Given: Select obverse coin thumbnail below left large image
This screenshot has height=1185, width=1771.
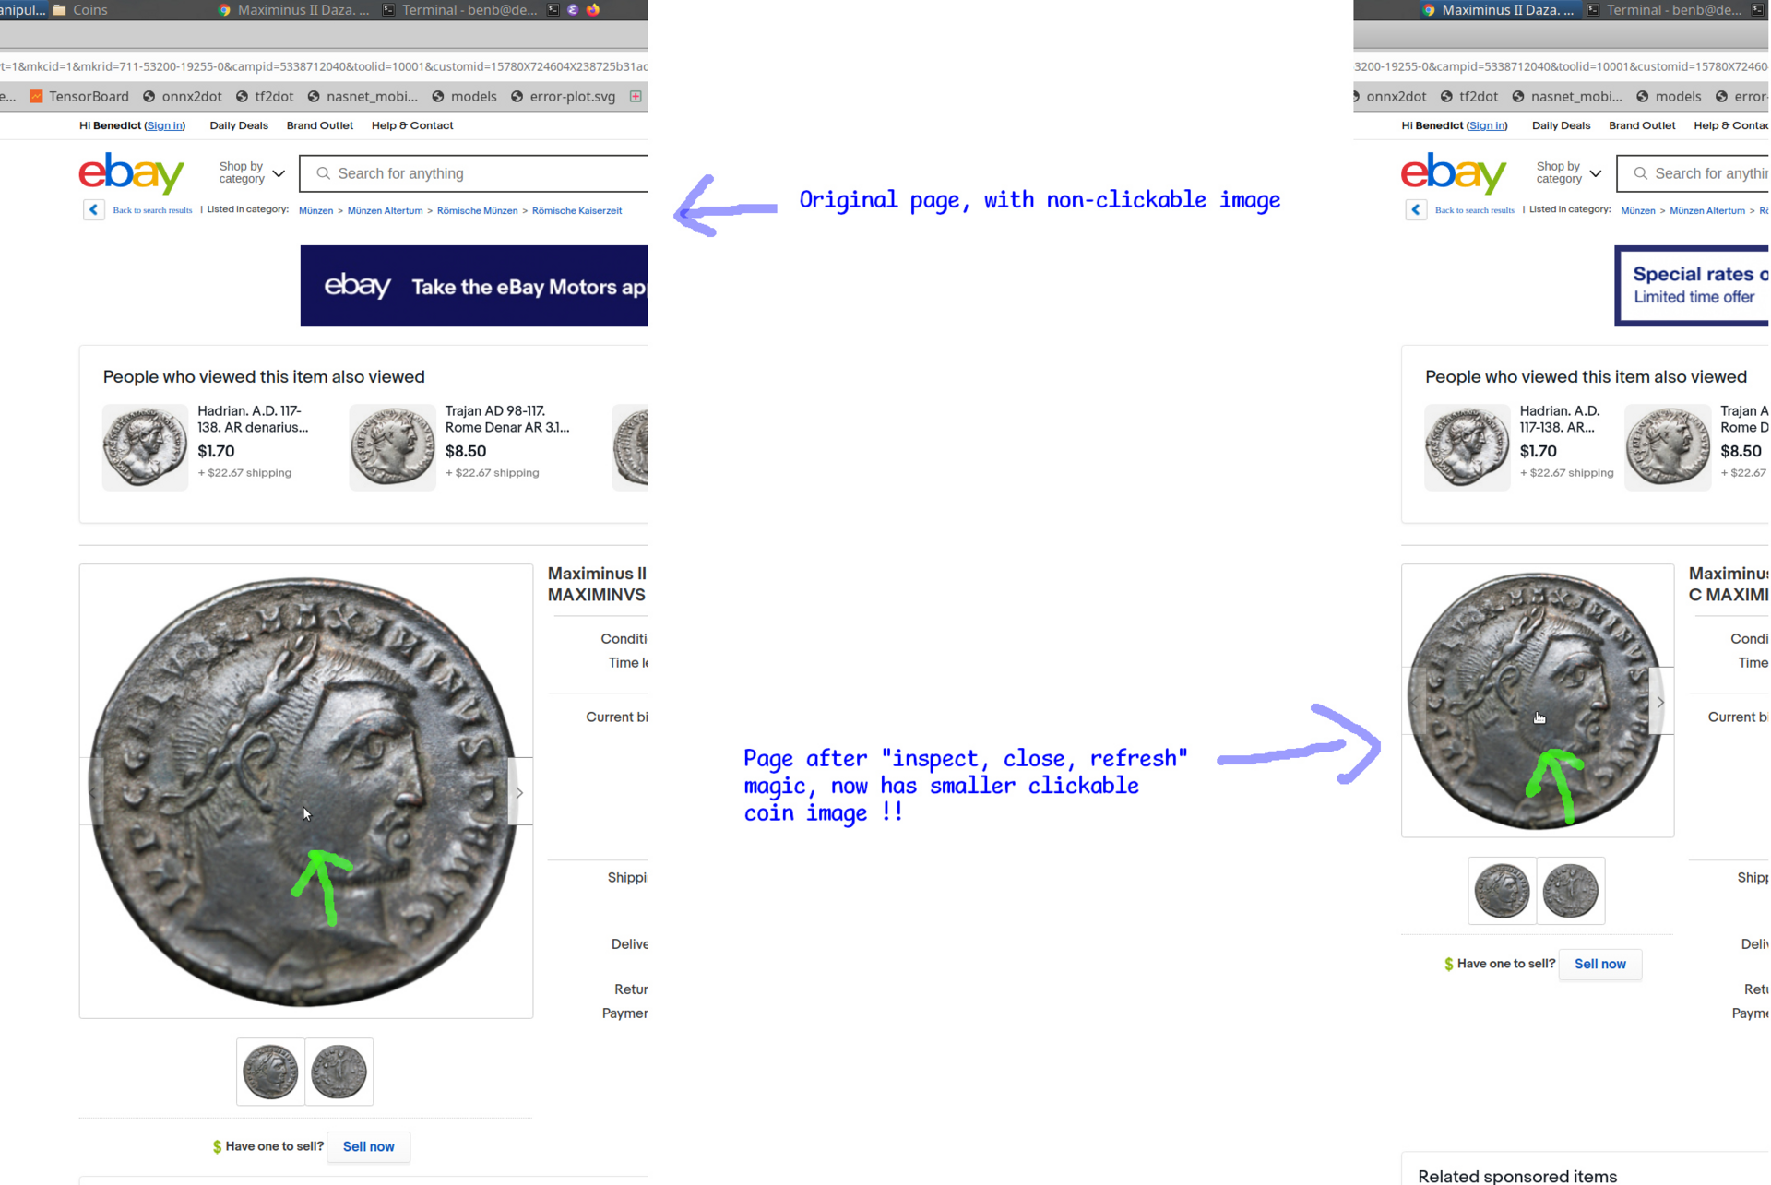Looking at the screenshot, I should tap(270, 1072).
